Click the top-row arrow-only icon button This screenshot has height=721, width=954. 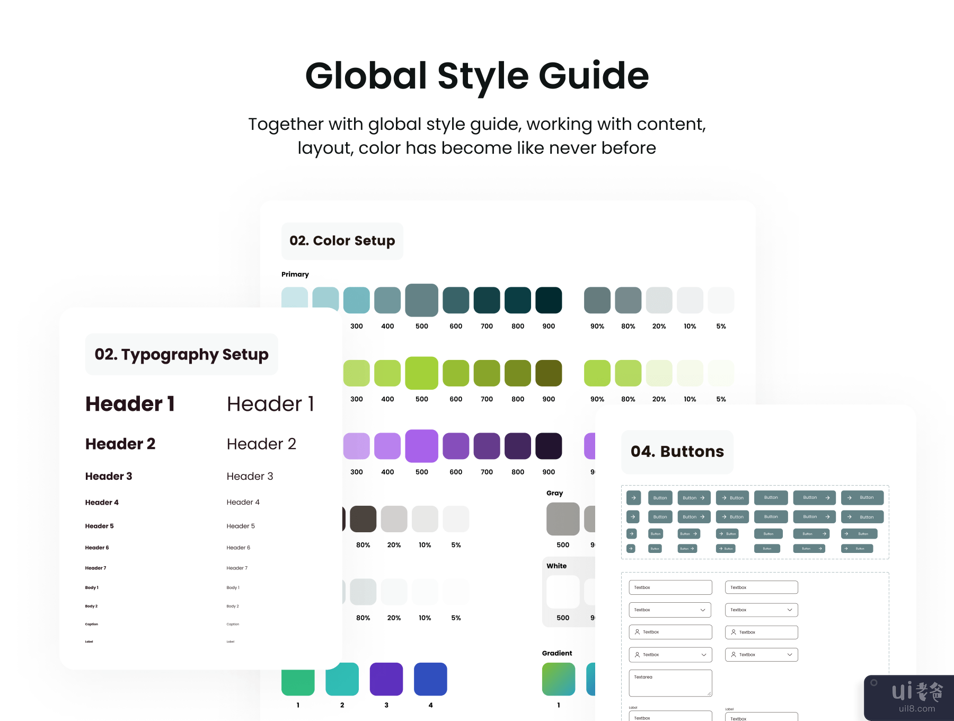(x=633, y=498)
